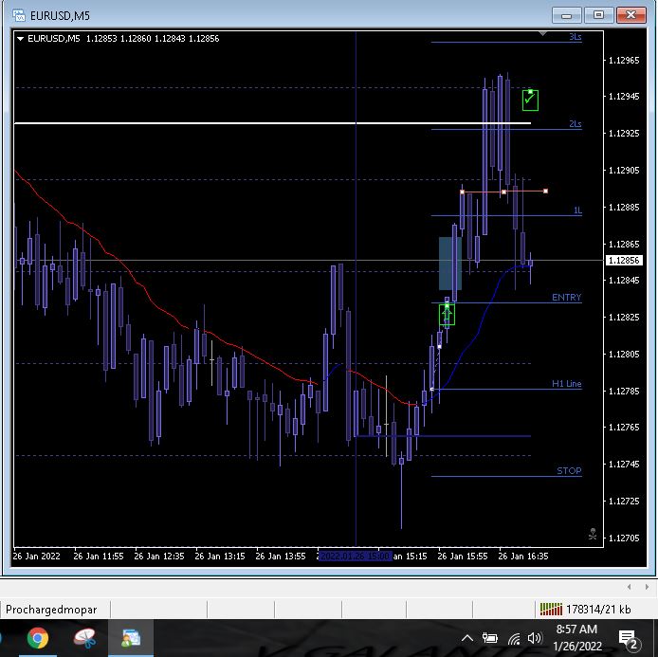This screenshot has height=657, width=658.
Task: Close the EURUSD,M5 chart window
Action: (x=631, y=15)
